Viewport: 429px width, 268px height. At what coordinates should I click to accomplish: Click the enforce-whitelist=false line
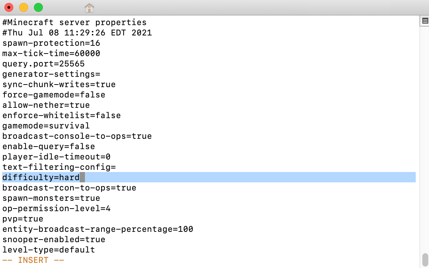click(x=61, y=116)
